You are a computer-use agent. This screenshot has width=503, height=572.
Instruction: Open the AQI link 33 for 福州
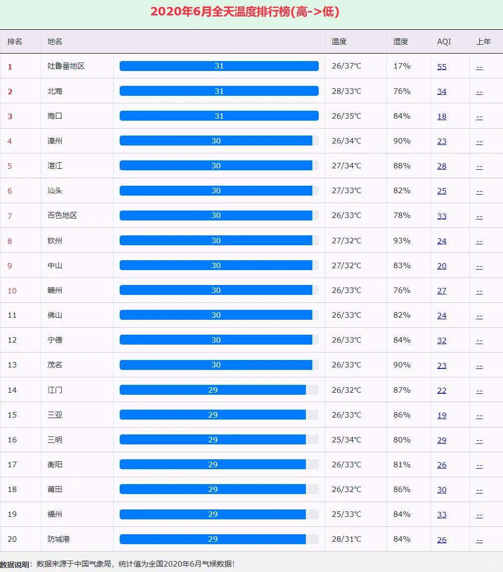pos(442,514)
